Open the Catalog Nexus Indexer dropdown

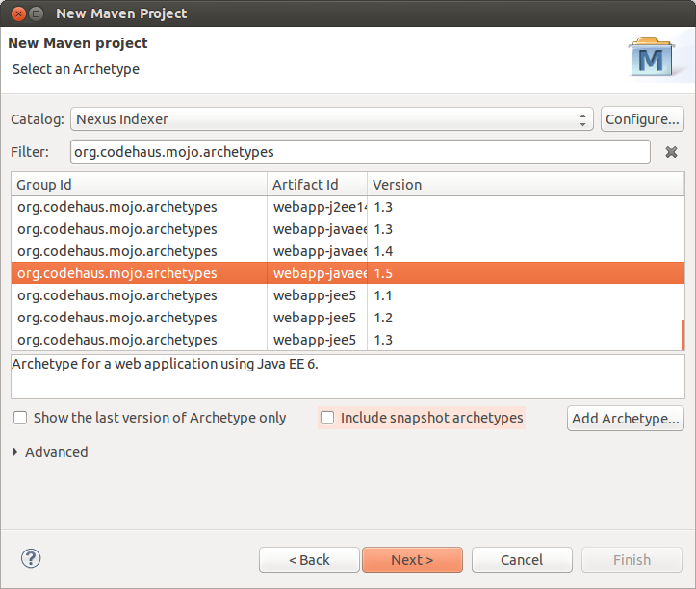(331, 119)
